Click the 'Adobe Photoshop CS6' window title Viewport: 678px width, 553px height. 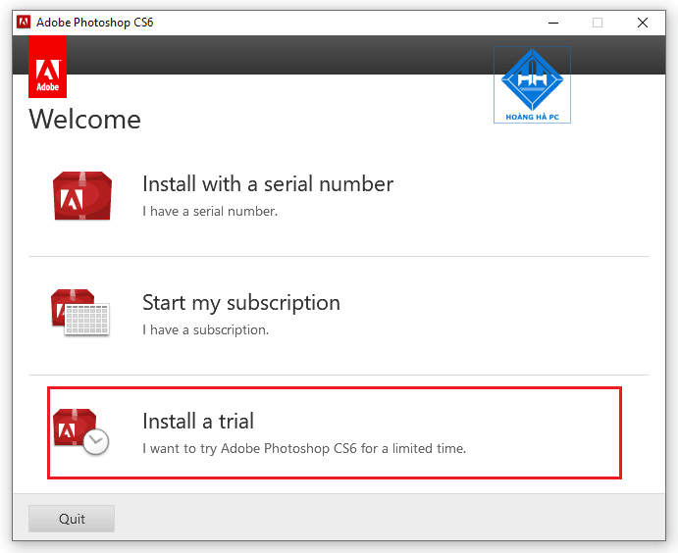95,22
